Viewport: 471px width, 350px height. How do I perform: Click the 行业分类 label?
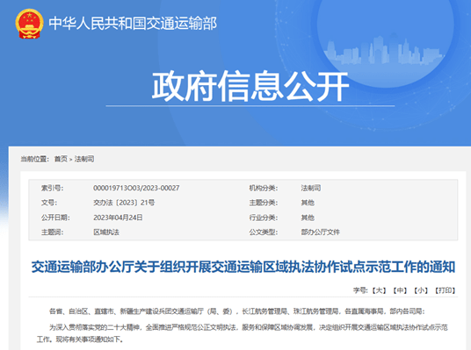[x=264, y=218]
